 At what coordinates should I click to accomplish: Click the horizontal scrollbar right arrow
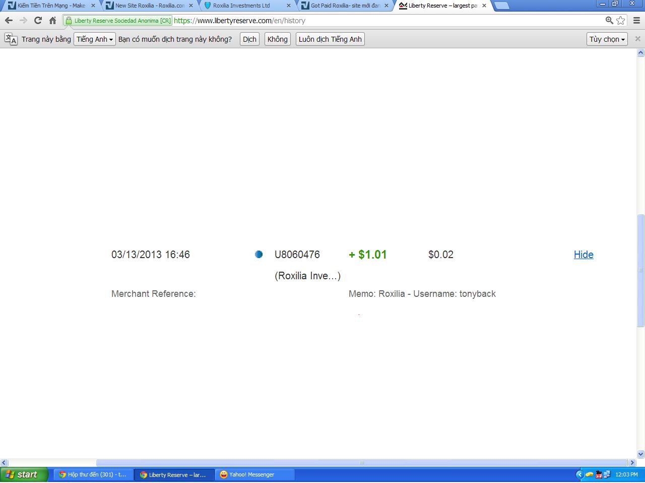pos(632,462)
